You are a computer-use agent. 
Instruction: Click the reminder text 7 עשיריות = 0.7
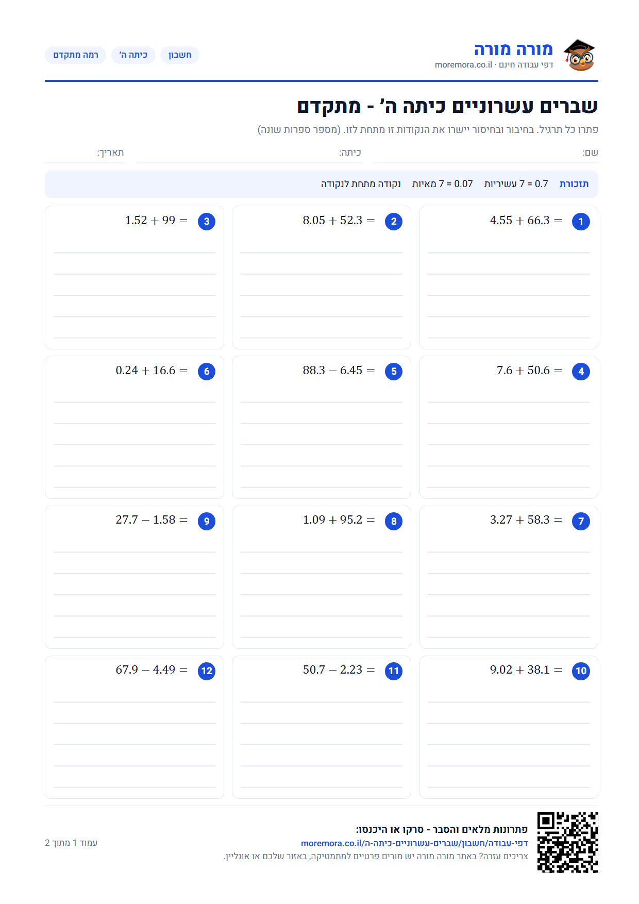(516, 184)
